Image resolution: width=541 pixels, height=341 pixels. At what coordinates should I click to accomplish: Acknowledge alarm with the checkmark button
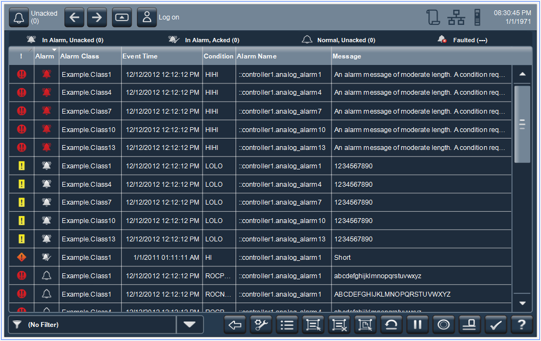[x=496, y=325]
